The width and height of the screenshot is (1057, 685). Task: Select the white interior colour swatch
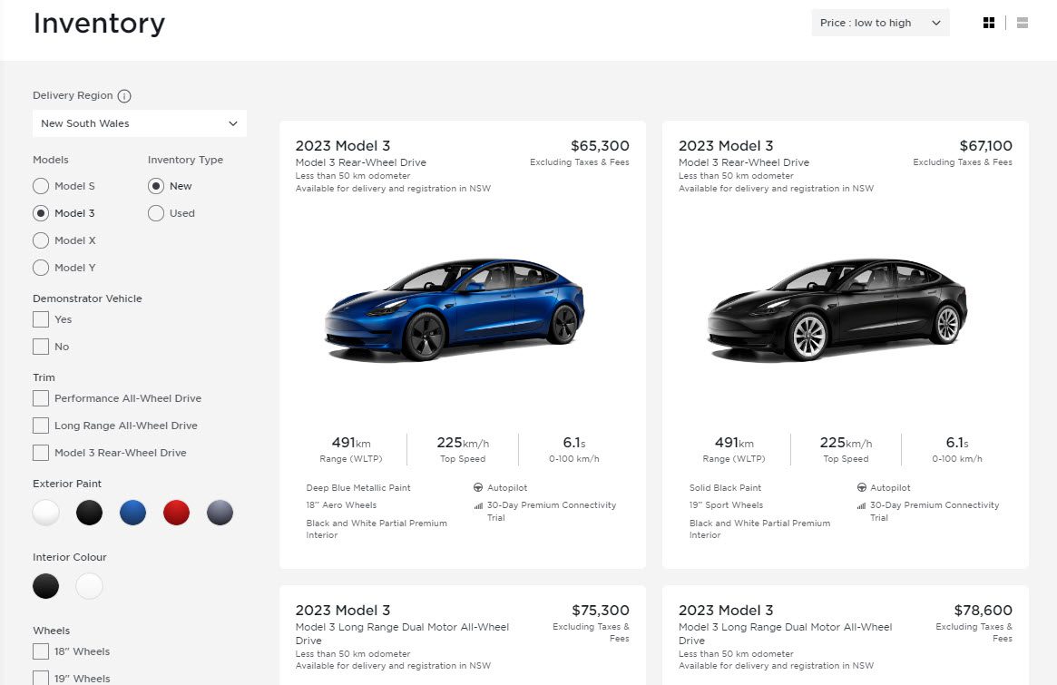(88, 586)
